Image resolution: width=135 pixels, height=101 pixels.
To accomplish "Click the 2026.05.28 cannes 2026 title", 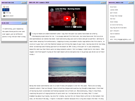I will [39, 2].
